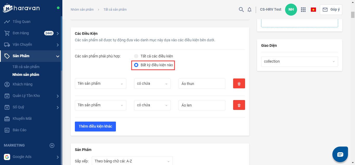Add a marketing channel with plus icon
This screenshot has height=165, width=355.
tap(52, 146)
